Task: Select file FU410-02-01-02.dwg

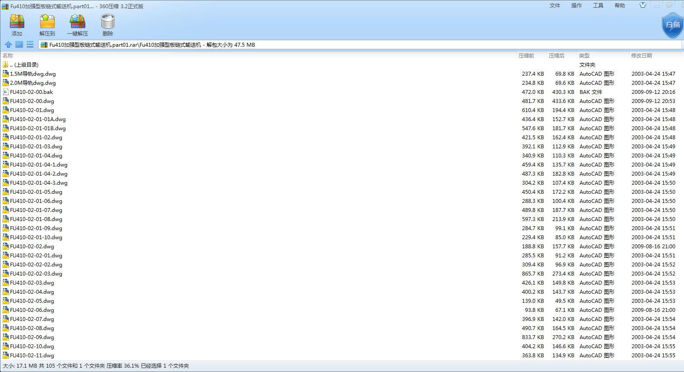Action: click(36, 138)
